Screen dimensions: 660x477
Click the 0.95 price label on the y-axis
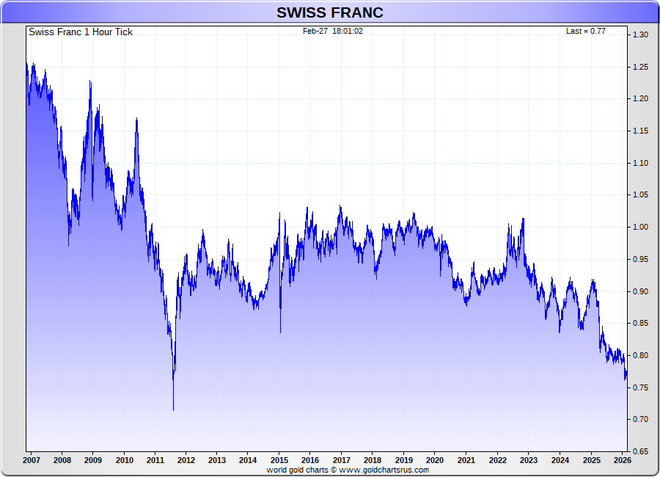click(641, 259)
